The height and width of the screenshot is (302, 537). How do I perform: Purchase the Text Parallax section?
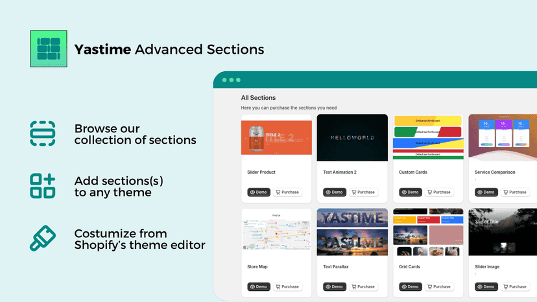tap(363, 286)
